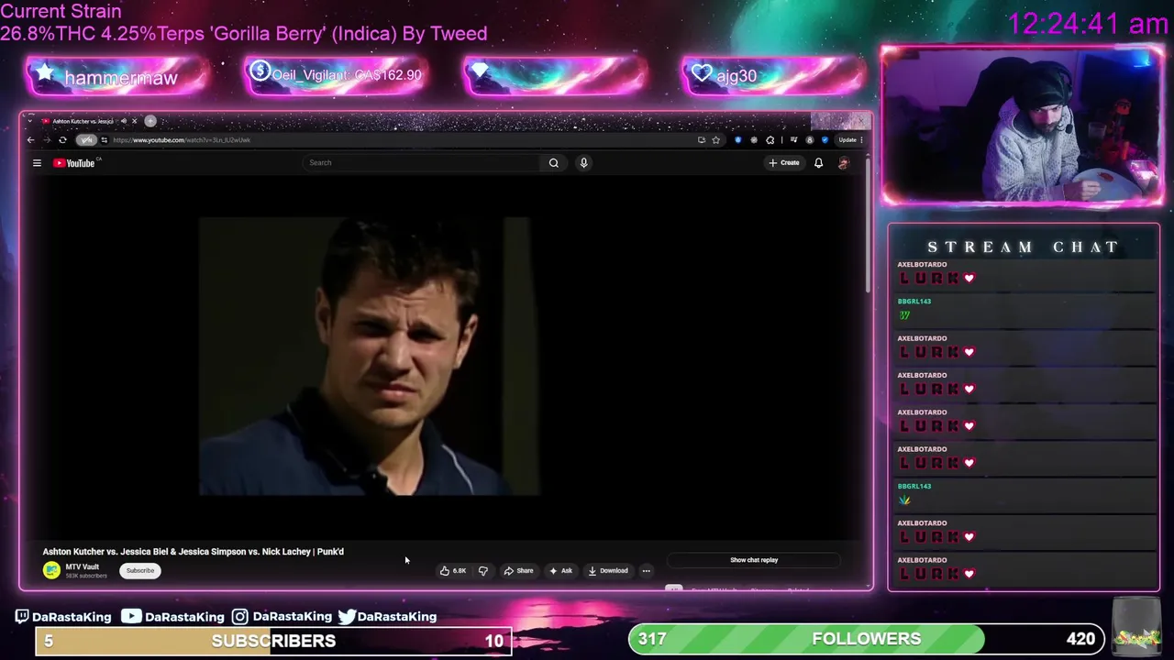Click the hammermaw star overlay badge
This screenshot has height=660, width=1174.
pyautogui.click(x=118, y=77)
